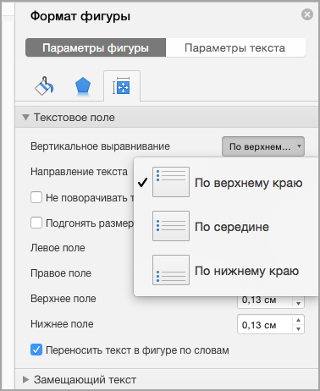Viewport: 320px width, 391px height.
Task: Toggle Подгонять размер checkbox
Action: tap(36, 223)
